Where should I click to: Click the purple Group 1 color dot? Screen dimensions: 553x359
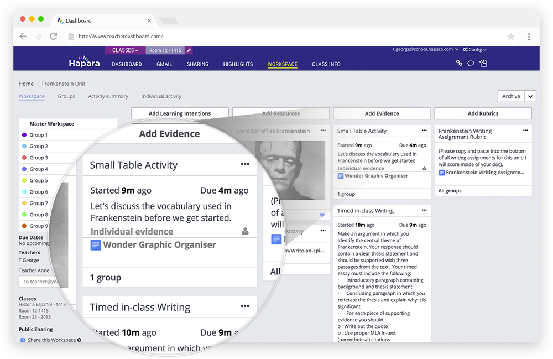click(x=24, y=135)
